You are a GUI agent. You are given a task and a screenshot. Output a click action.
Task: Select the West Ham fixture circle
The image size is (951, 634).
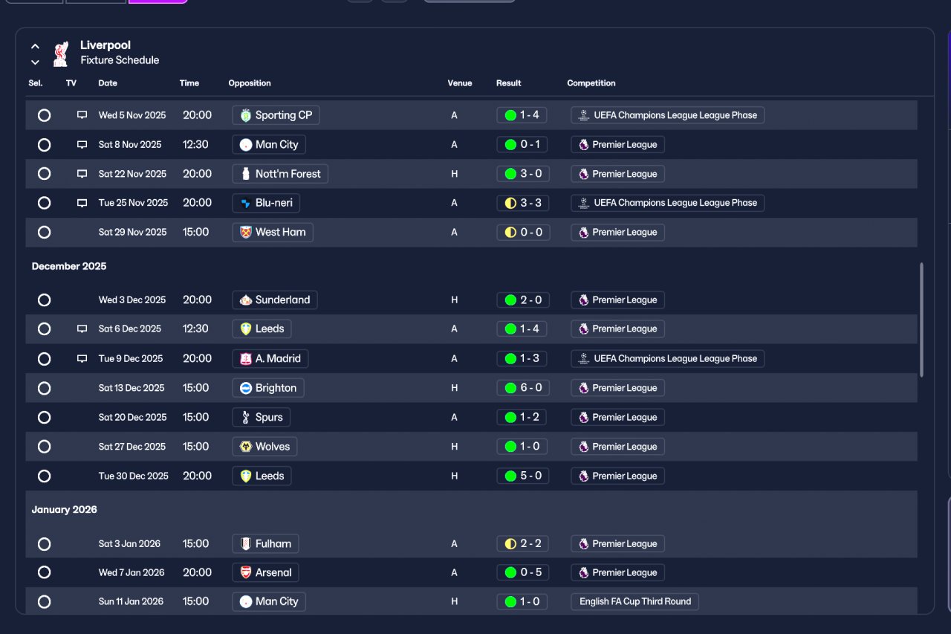44,232
